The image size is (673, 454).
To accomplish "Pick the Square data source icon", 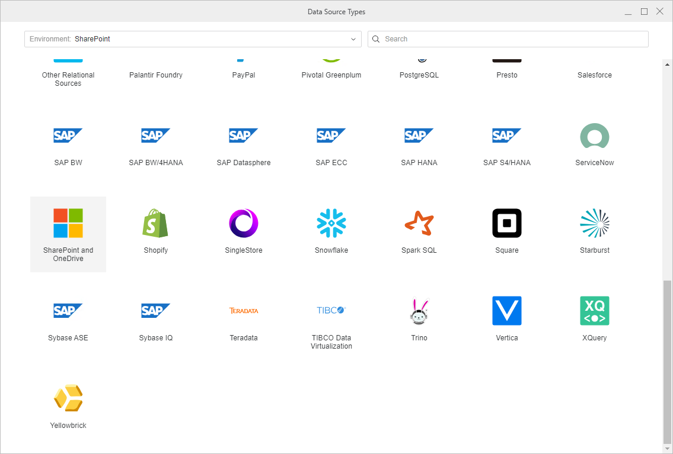I will (x=507, y=224).
